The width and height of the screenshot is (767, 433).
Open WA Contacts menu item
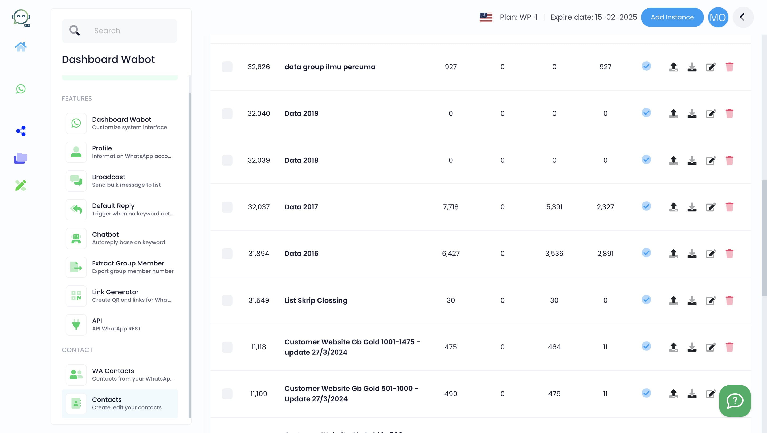[x=120, y=375]
